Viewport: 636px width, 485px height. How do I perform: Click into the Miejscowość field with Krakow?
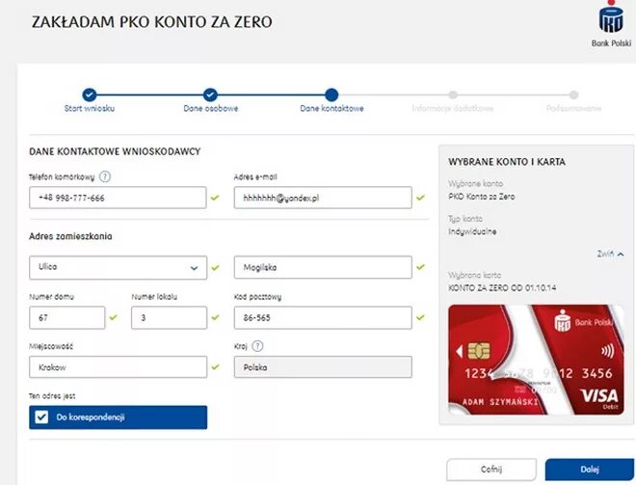point(118,367)
